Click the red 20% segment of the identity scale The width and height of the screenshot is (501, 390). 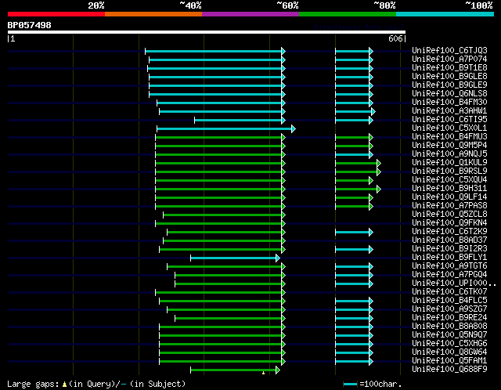point(56,14)
